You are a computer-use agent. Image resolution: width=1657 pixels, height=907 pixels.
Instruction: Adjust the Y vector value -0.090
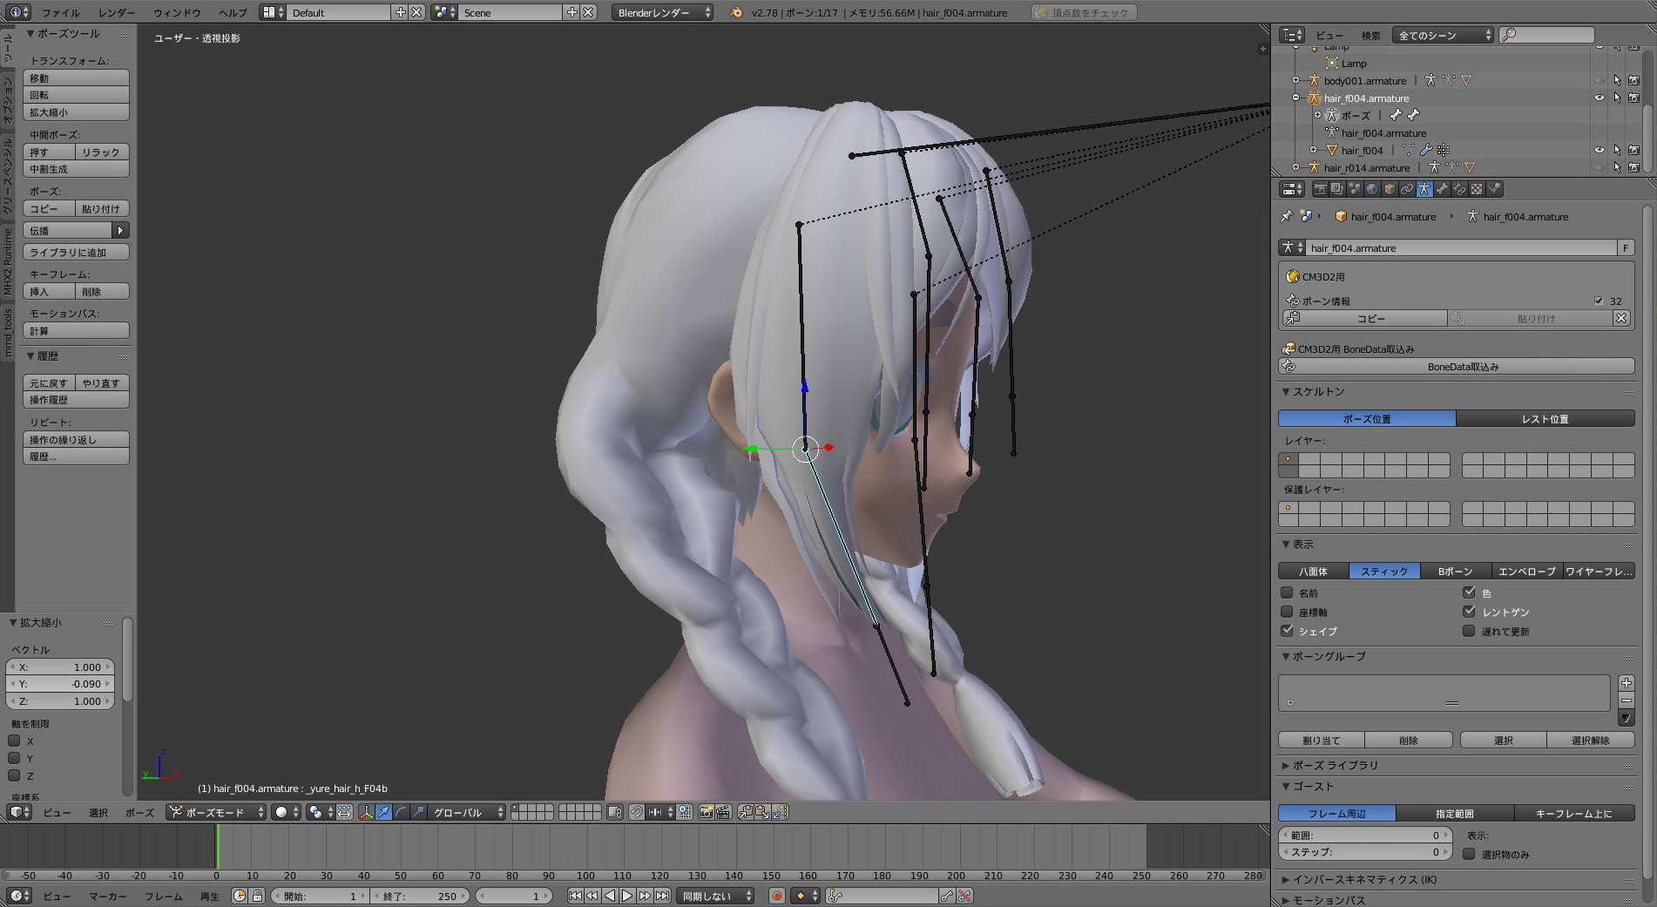pyautogui.click(x=60, y=684)
